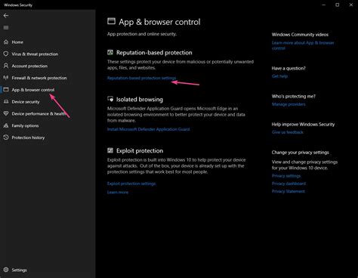Go to Family options
Image resolution: width=358 pixels, height=278 pixels.
25,125
